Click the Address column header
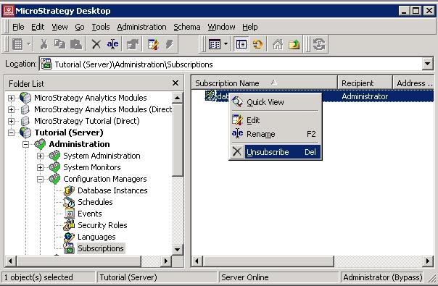The height and width of the screenshot is (286, 438). (413, 83)
